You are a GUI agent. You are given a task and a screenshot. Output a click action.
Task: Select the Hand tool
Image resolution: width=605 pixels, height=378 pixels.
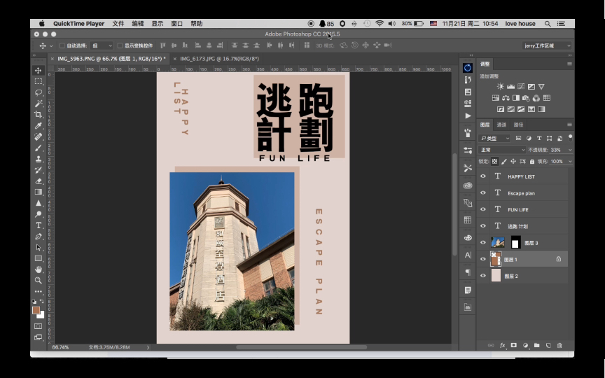tap(39, 269)
